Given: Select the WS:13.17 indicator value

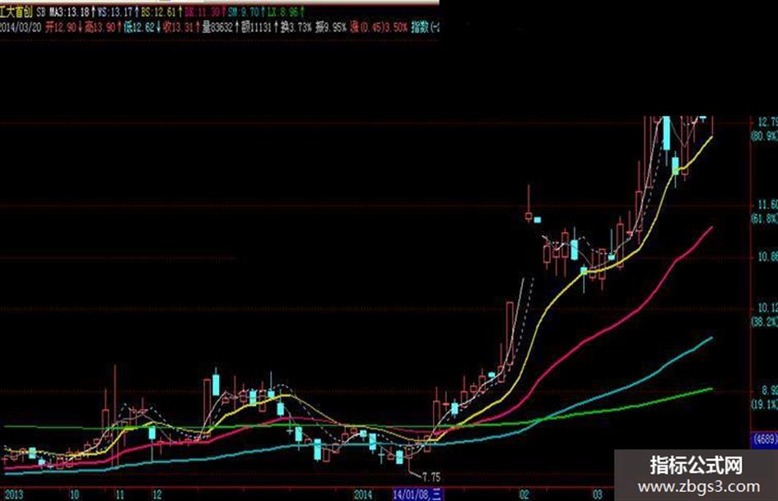Looking at the screenshot, I should (115, 12).
